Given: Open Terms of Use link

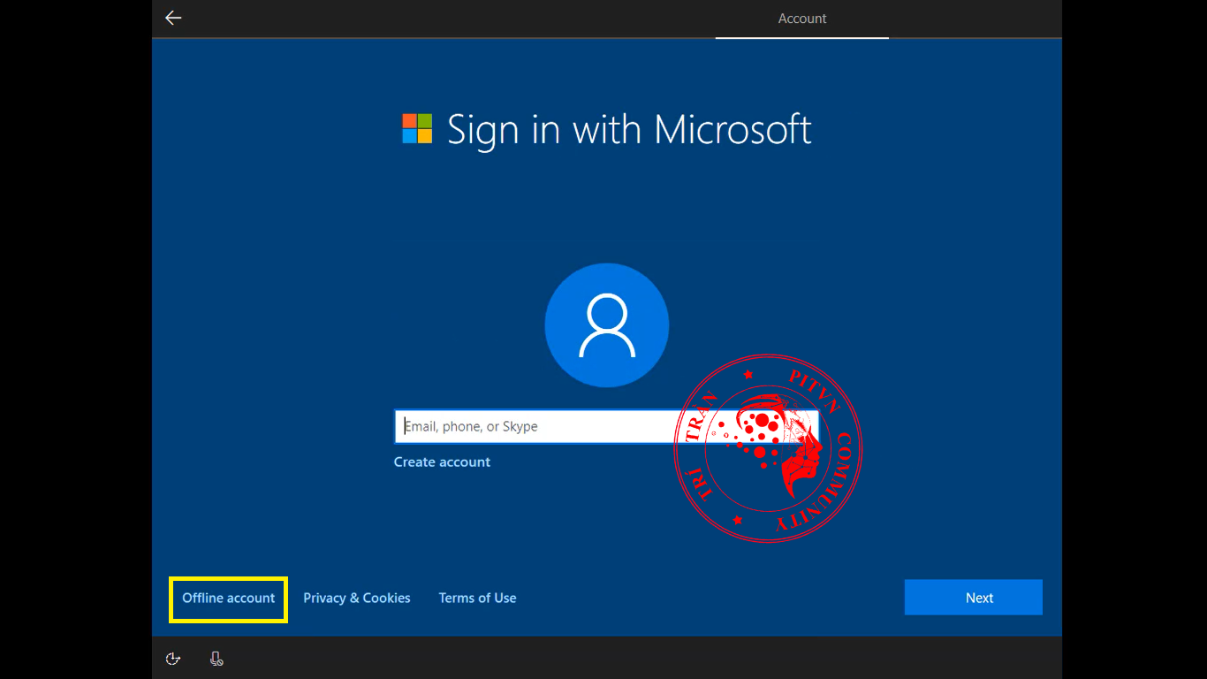Looking at the screenshot, I should pyautogui.click(x=478, y=599).
